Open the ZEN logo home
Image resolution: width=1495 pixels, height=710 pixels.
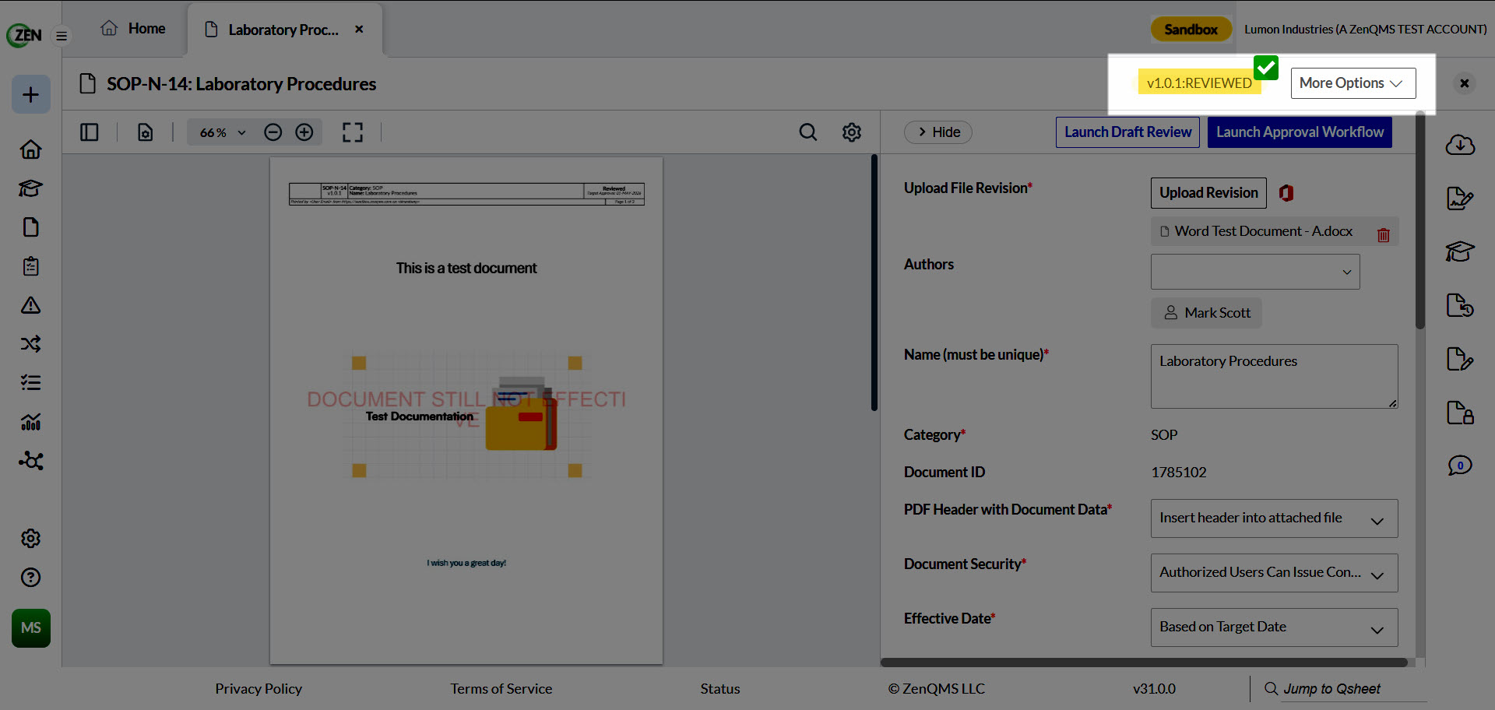coord(24,35)
